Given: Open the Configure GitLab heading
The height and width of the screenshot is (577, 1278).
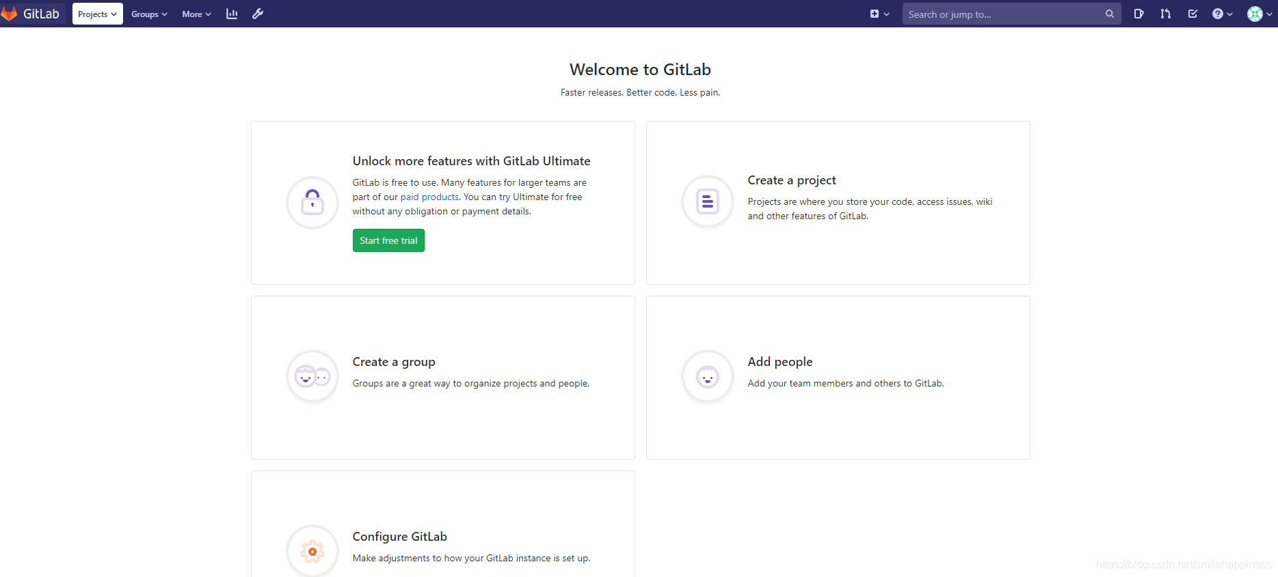Looking at the screenshot, I should (x=400, y=537).
